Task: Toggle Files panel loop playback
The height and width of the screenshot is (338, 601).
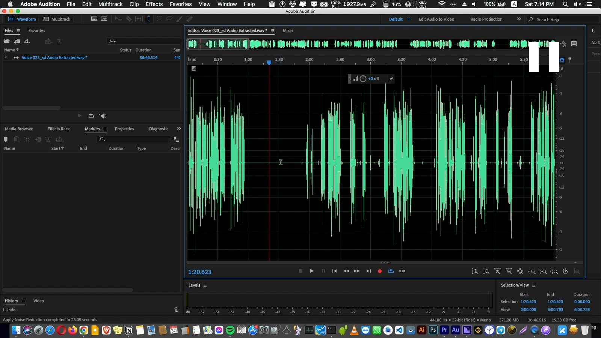Action: (91, 116)
